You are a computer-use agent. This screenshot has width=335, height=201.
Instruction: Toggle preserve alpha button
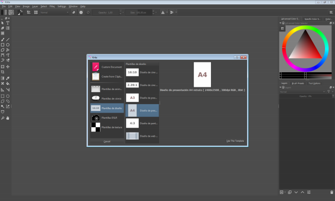point(81,13)
